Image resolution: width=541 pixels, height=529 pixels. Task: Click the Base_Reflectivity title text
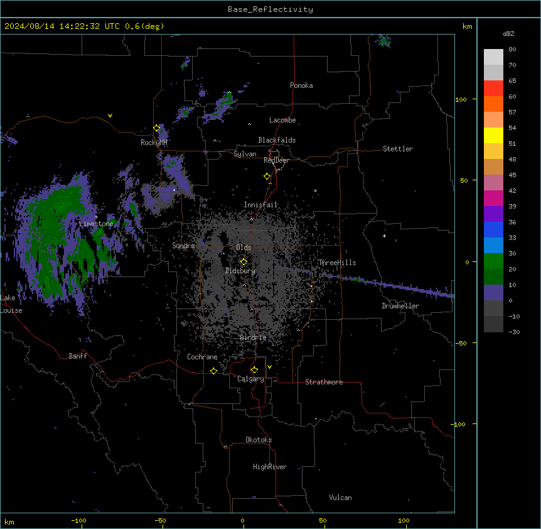pyautogui.click(x=270, y=9)
